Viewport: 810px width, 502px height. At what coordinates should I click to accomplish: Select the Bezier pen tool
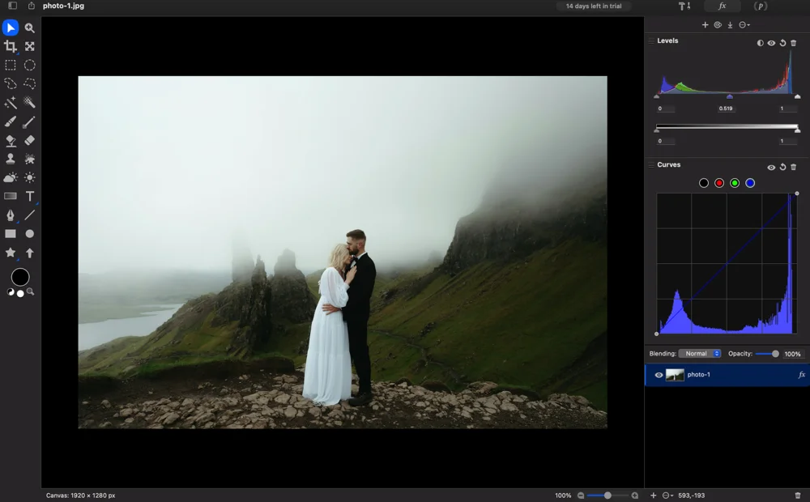click(11, 215)
